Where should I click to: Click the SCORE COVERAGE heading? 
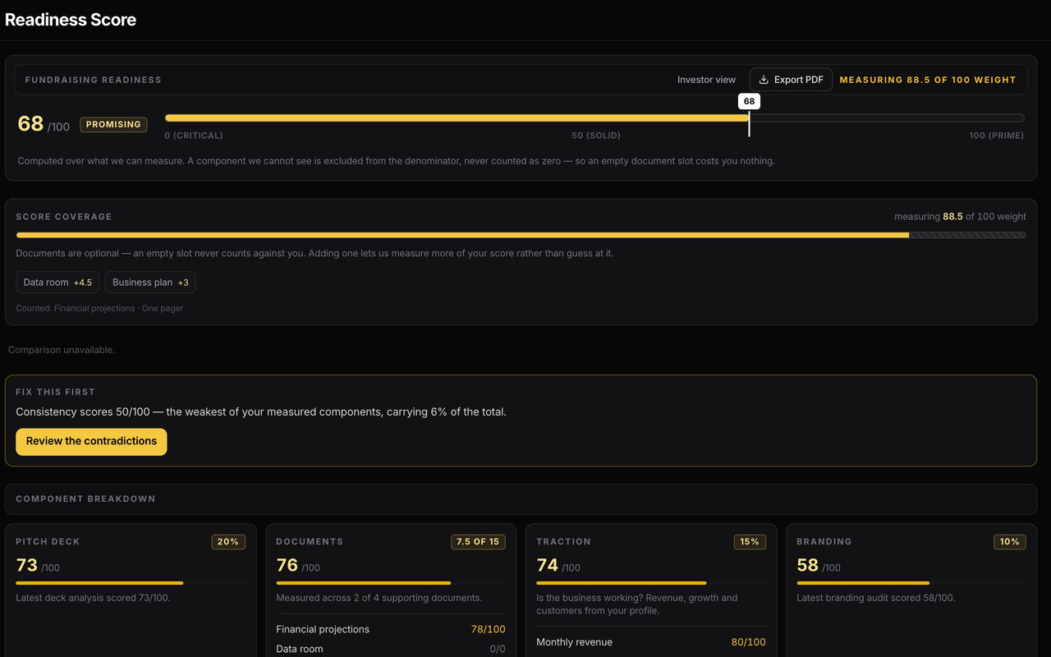click(x=64, y=217)
